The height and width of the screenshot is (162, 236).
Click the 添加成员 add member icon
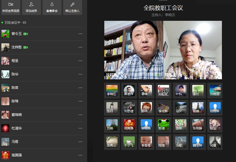tap(31, 4)
